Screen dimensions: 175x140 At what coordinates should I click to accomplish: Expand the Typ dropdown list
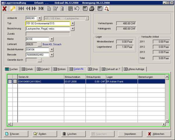73,24
